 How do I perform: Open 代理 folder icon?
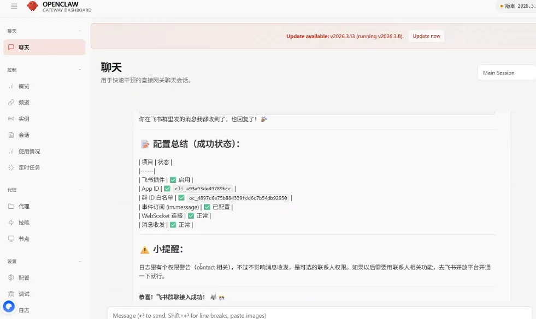pos(11,206)
